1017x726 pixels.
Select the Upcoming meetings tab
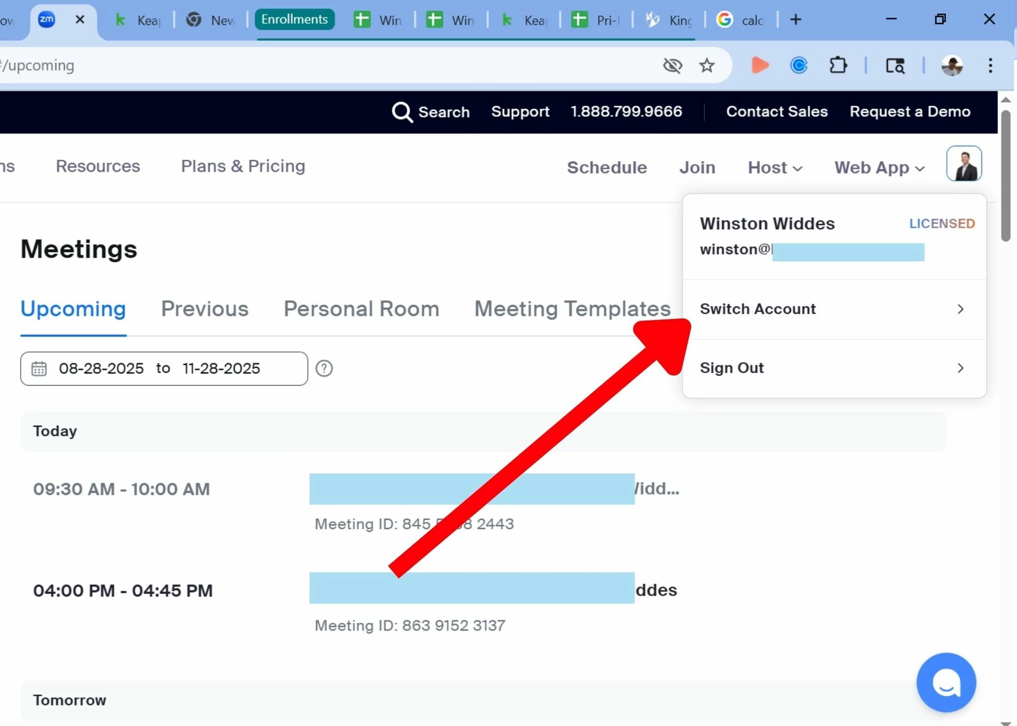73,309
